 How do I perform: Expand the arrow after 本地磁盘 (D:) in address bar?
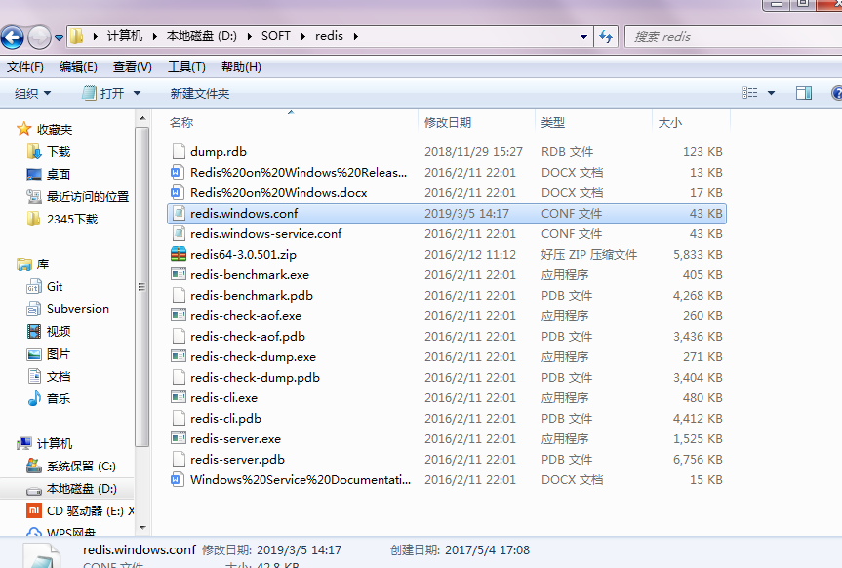coord(249,36)
